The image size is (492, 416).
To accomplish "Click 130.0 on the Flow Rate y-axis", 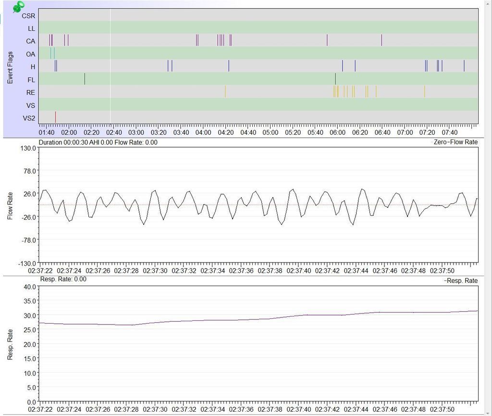I will [x=28, y=148].
